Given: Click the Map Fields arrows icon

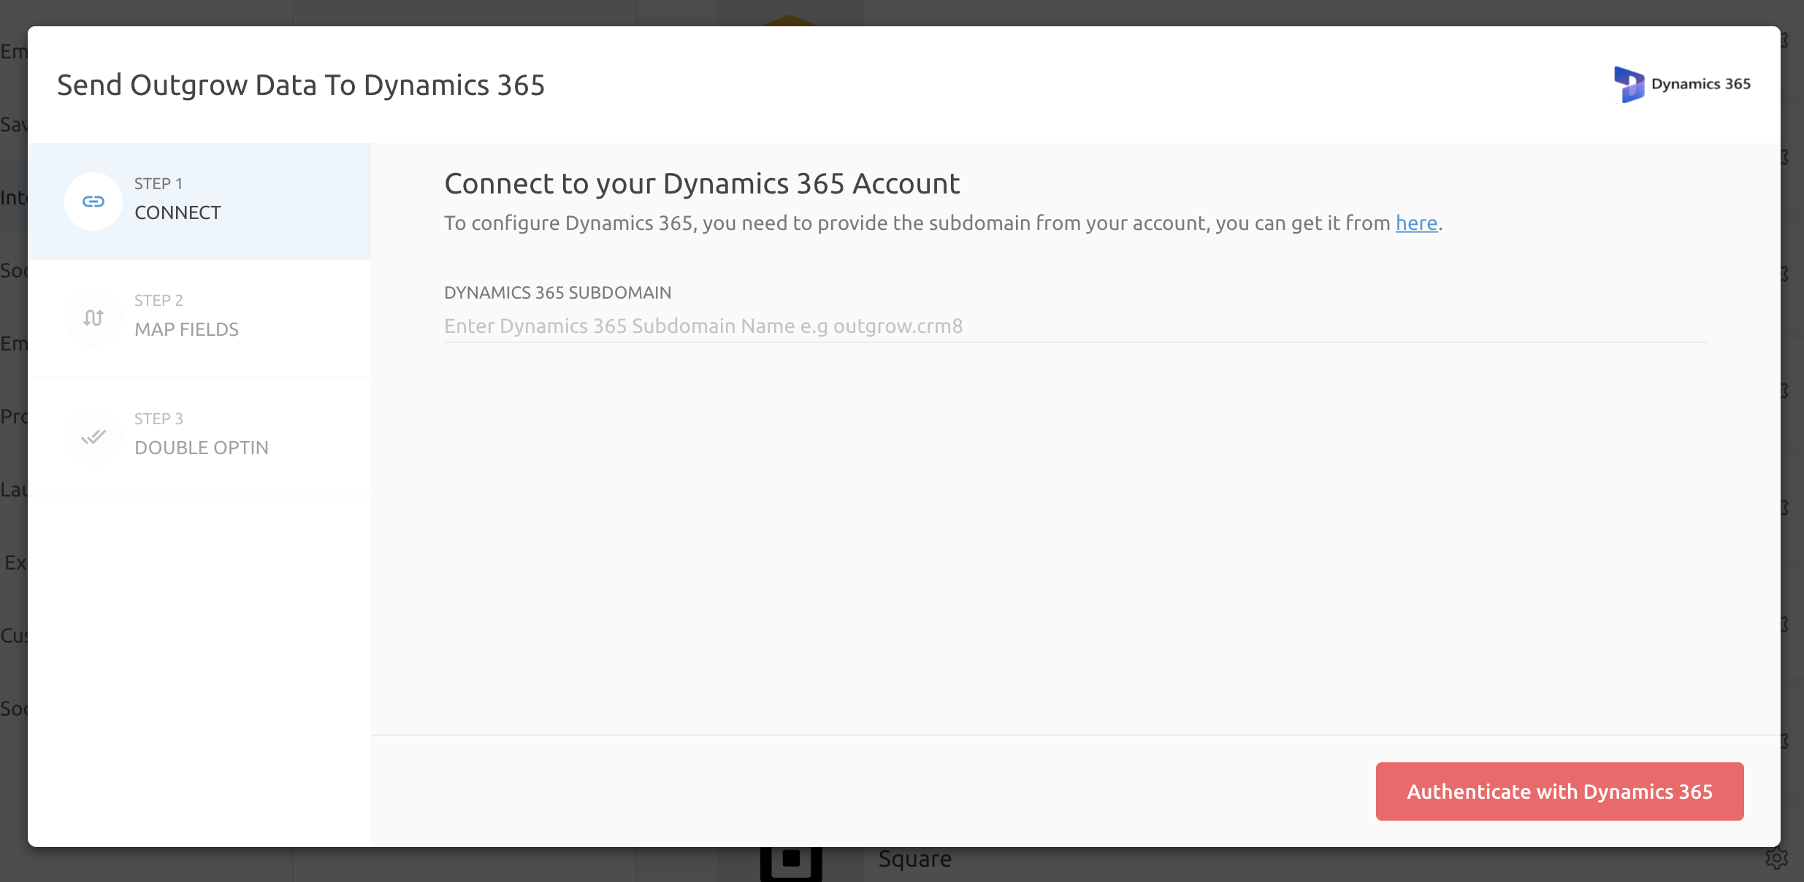Looking at the screenshot, I should pyautogui.click(x=93, y=318).
